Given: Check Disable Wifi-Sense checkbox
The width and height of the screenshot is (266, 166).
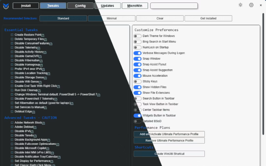Looking at the screenshot, I should click(x=12, y=82).
